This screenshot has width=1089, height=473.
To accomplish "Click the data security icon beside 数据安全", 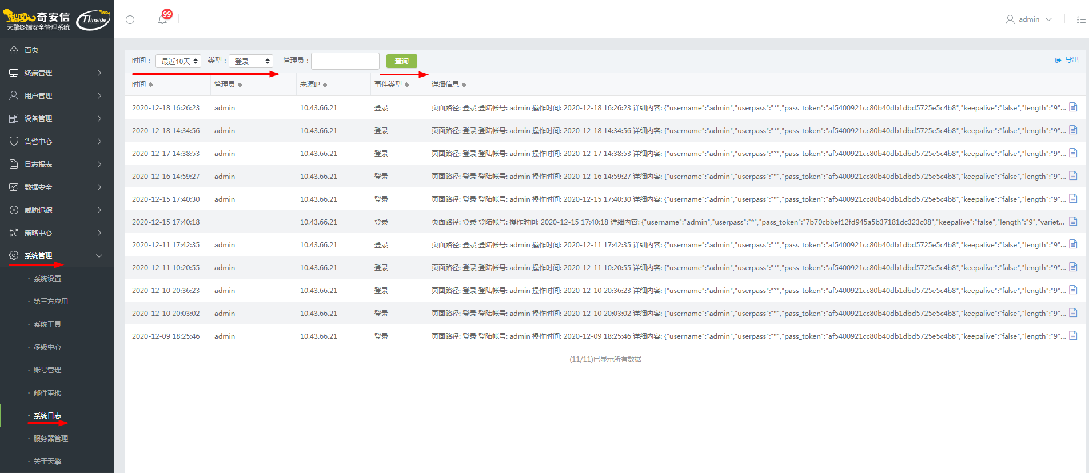I will pyautogui.click(x=14, y=187).
